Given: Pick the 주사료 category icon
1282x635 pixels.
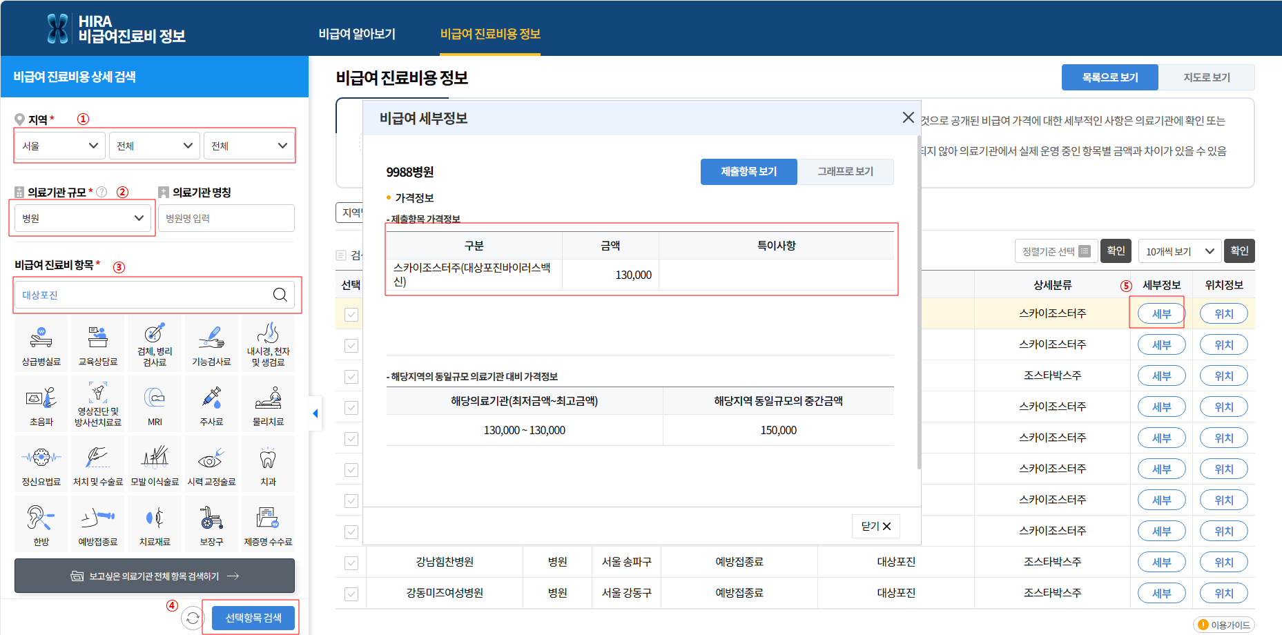Looking at the screenshot, I should coord(211,405).
